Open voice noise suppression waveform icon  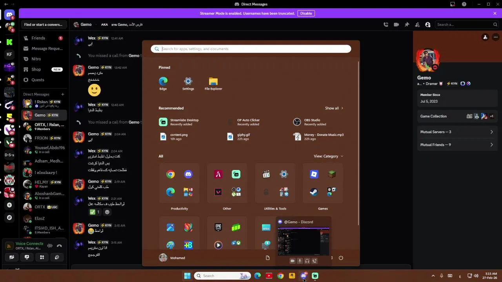pos(50,246)
